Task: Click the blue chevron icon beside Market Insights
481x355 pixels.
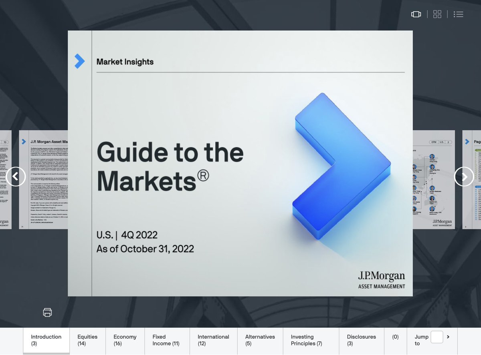Action: pyautogui.click(x=80, y=61)
